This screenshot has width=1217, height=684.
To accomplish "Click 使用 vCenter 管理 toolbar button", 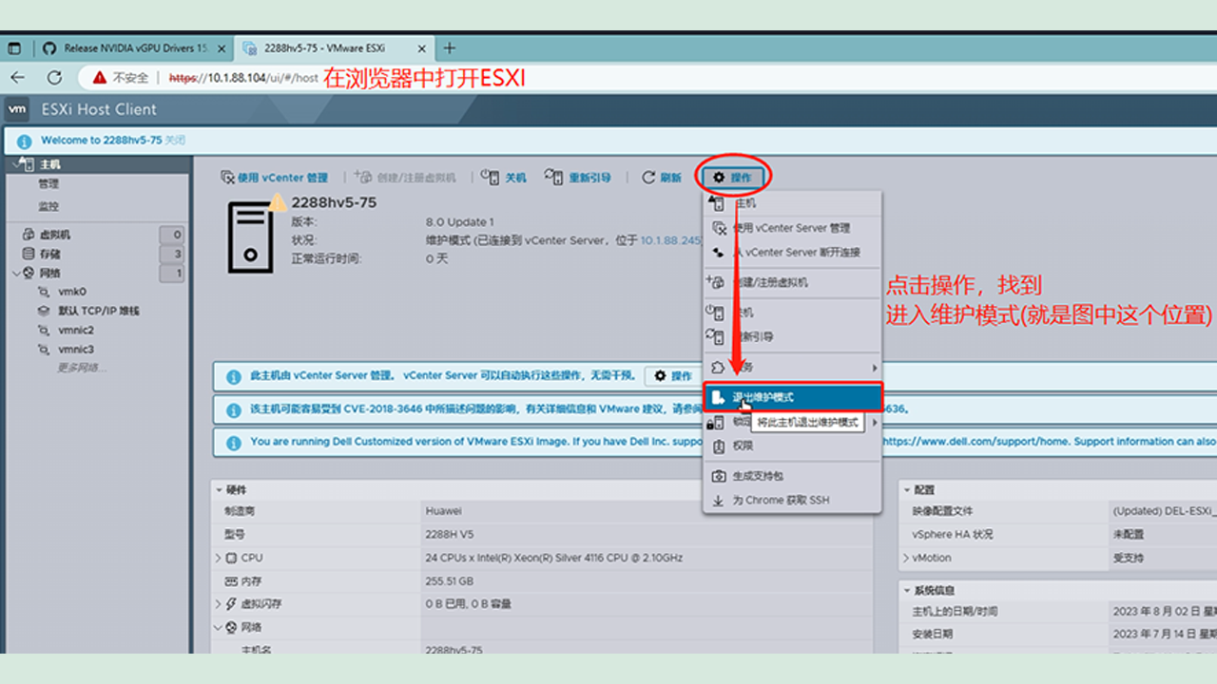I will click(x=274, y=178).
